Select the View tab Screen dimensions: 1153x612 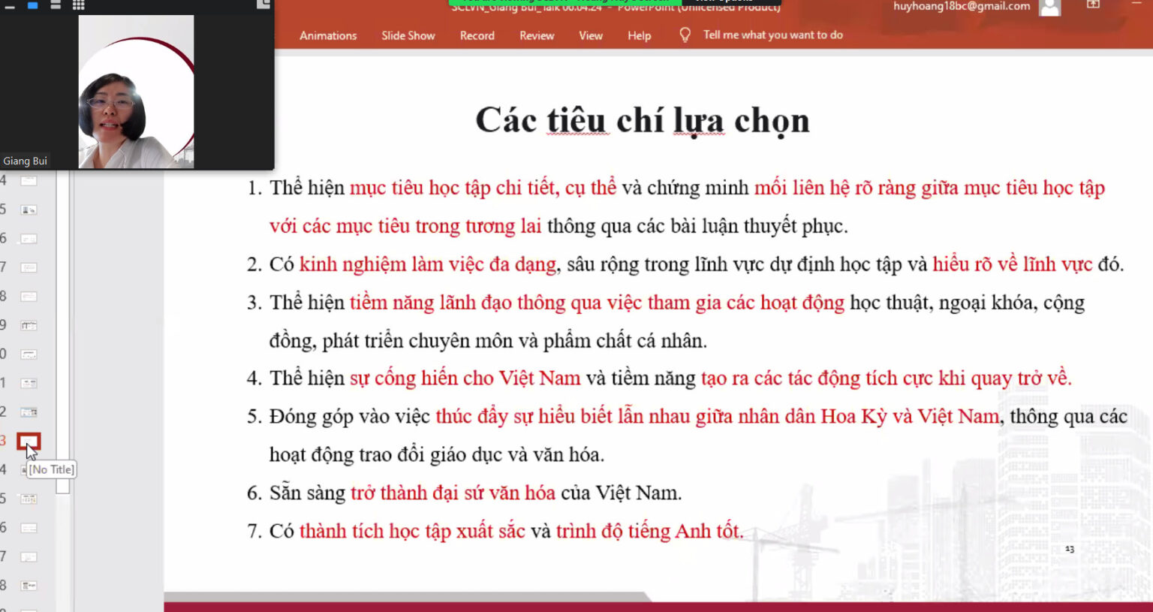tap(591, 35)
